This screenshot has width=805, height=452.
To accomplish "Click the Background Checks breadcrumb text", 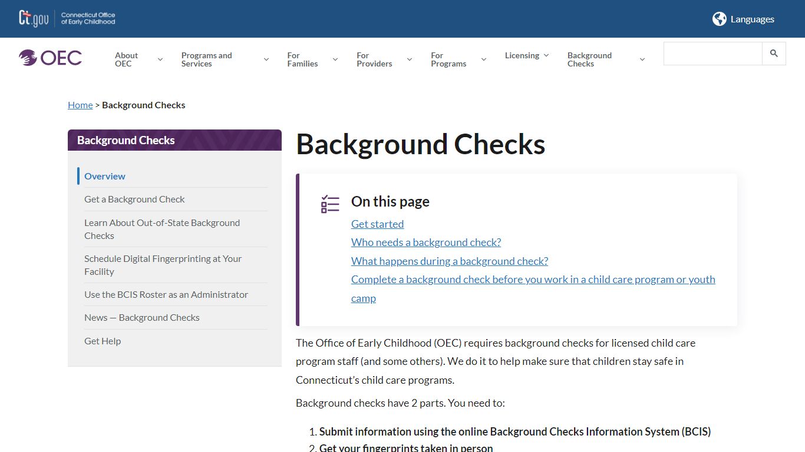I will (144, 105).
